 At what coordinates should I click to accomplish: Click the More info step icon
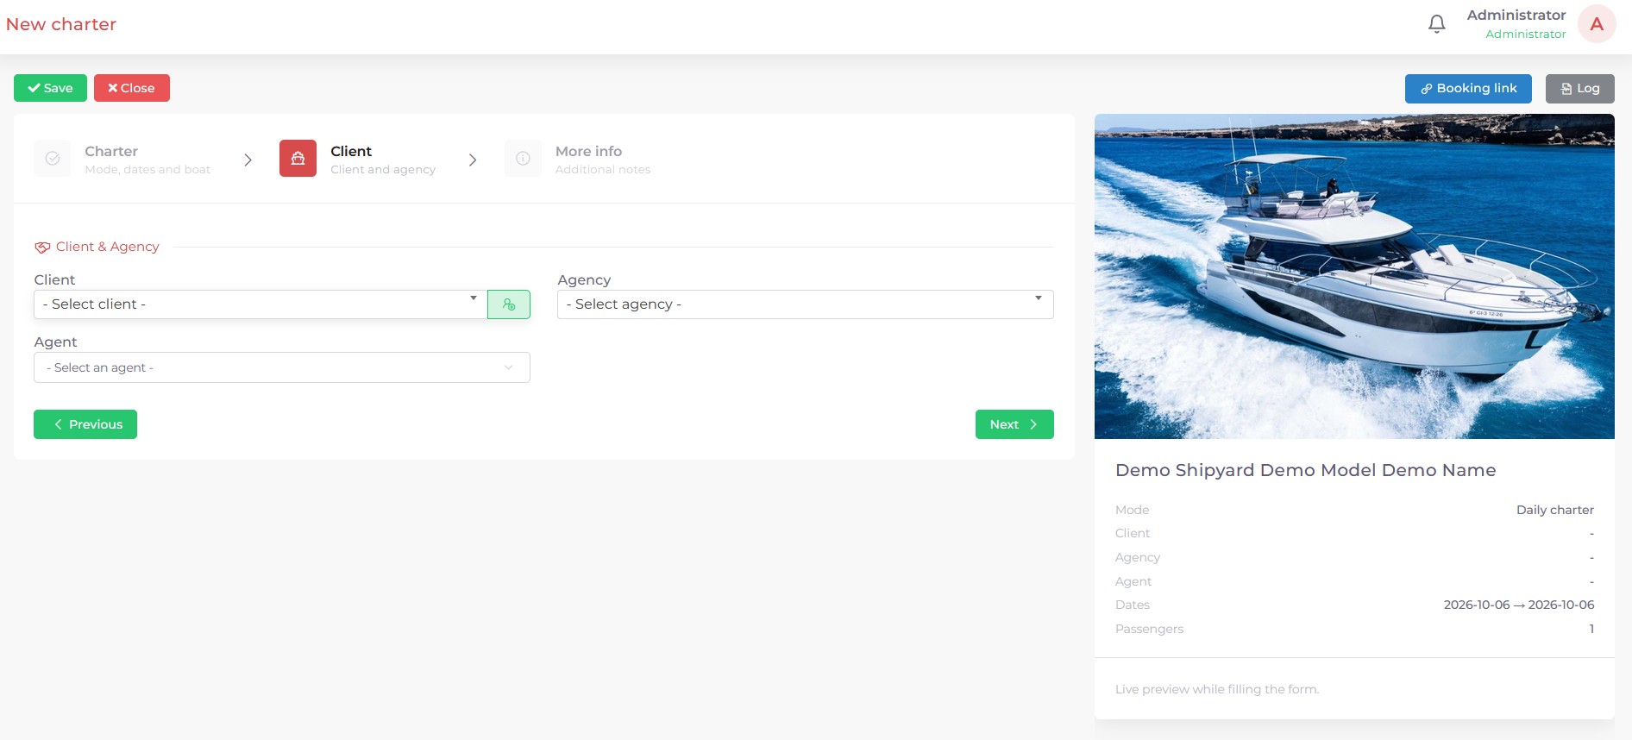click(523, 159)
